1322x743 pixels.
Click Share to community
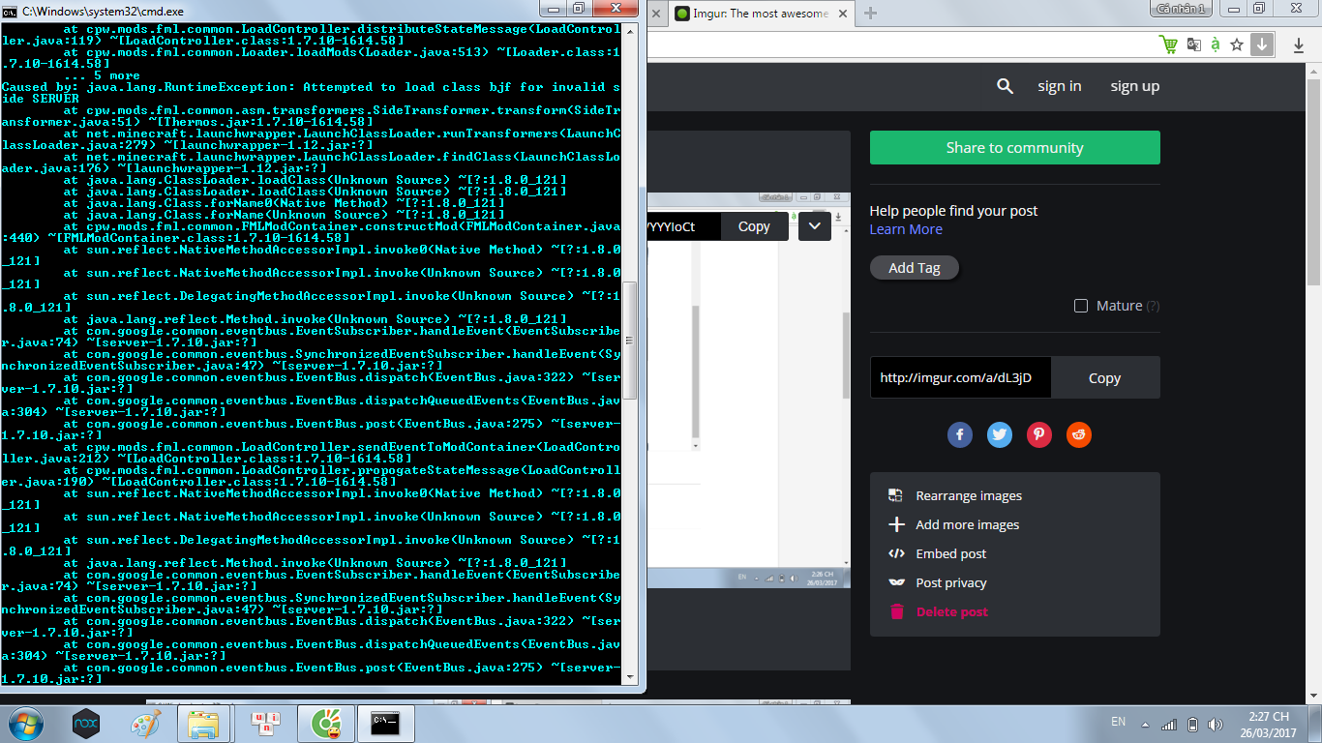point(1015,148)
